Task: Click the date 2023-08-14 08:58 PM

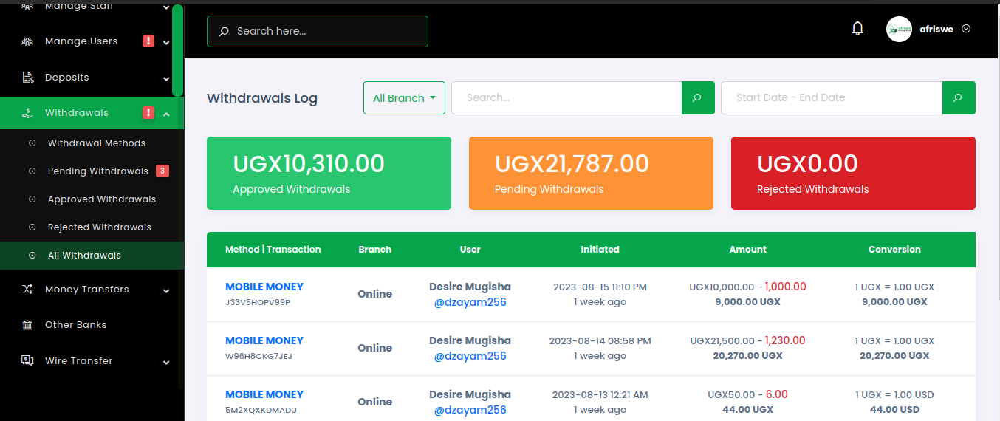Action: tap(600, 340)
